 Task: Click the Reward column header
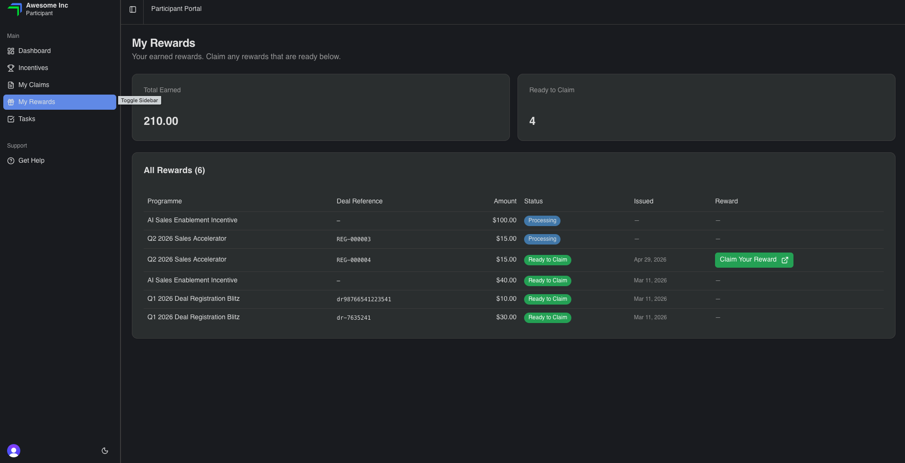(726, 201)
